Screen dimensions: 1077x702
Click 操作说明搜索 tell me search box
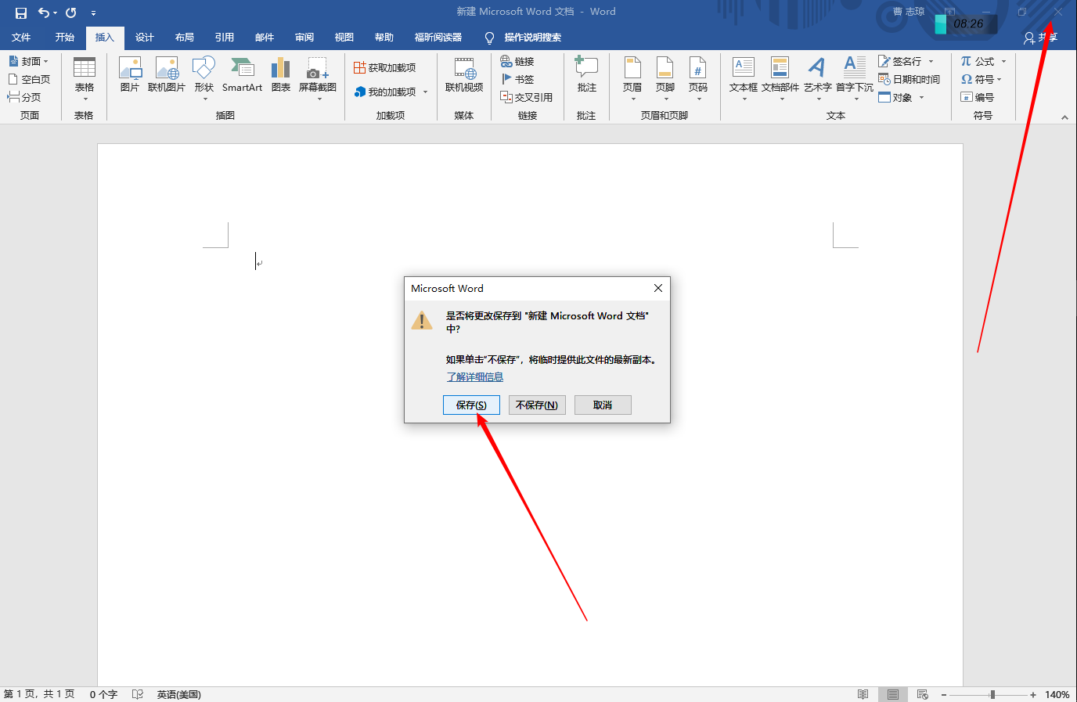[x=523, y=38]
